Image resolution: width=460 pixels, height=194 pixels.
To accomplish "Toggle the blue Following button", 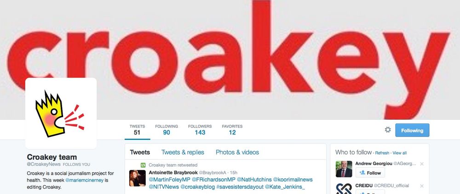I will coord(412,130).
